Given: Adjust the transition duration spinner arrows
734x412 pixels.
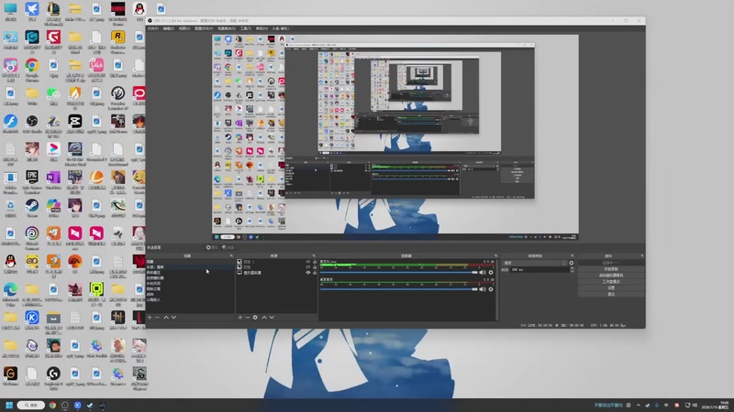Looking at the screenshot, I should click(572, 269).
